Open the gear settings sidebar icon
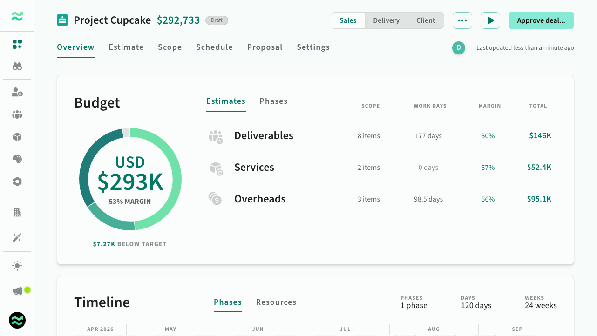The width and height of the screenshot is (597, 336). (x=17, y=181)
